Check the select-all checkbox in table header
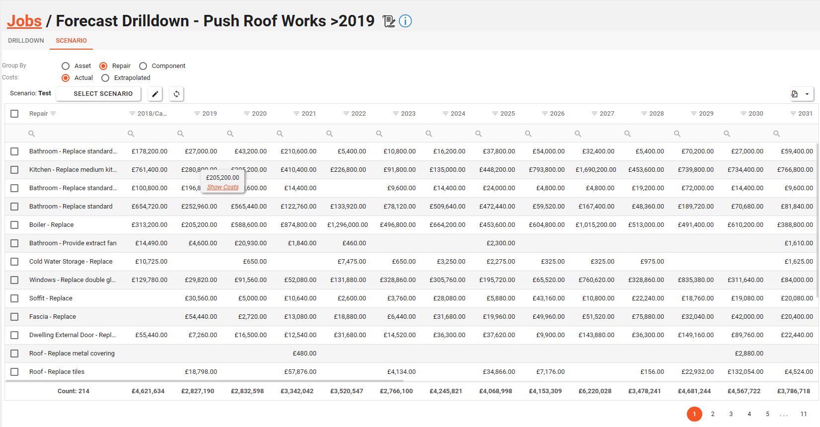 pos(14,114)
